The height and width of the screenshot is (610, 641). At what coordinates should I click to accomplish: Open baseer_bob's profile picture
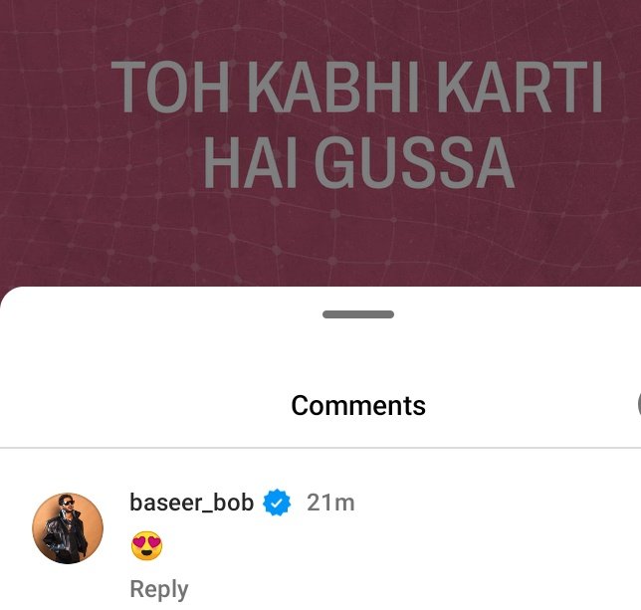68,528
